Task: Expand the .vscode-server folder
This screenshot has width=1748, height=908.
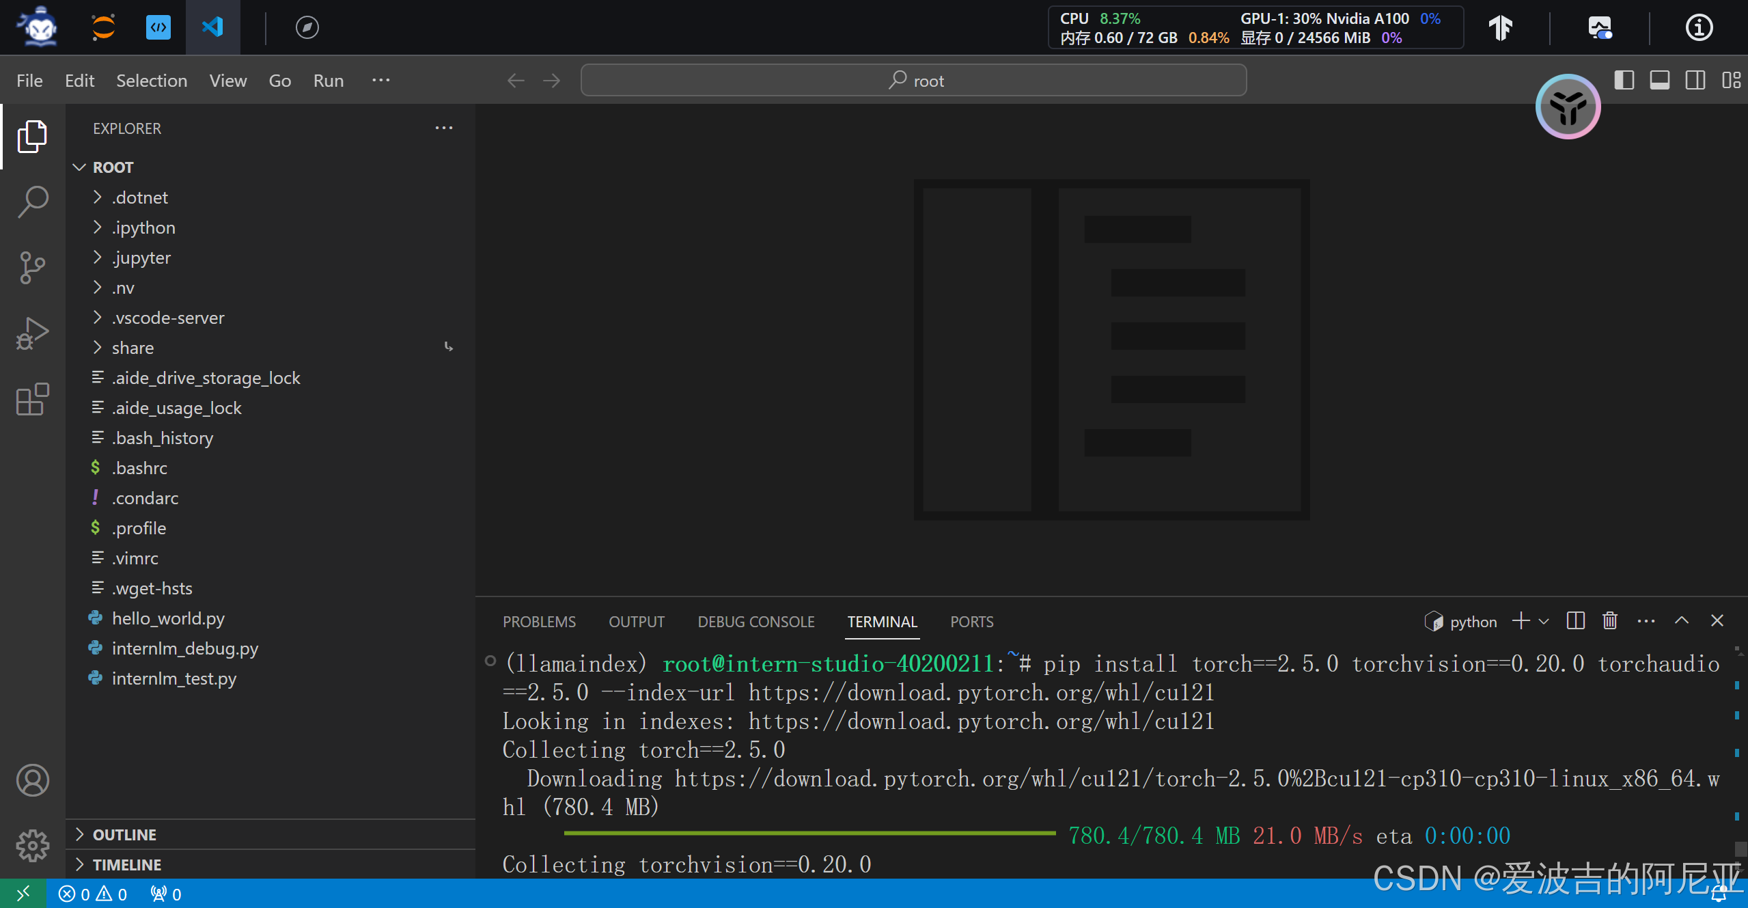Action: point(167,318)
